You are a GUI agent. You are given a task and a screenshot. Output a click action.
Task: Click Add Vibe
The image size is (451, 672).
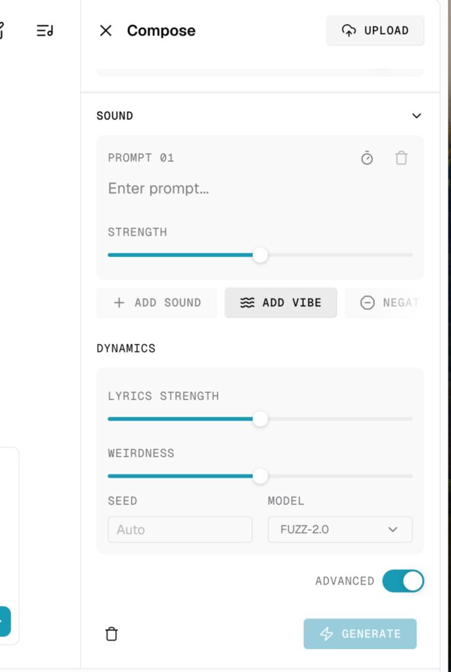coord(280,303)
